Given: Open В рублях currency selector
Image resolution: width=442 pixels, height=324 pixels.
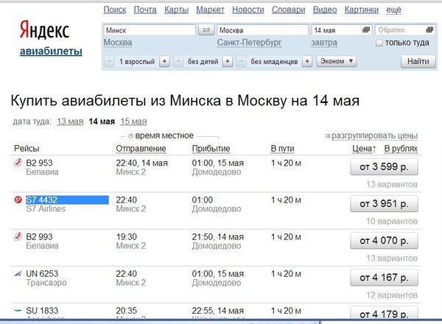Looking at the screenshot, I should pyautogui.click(x=401, y=149).
